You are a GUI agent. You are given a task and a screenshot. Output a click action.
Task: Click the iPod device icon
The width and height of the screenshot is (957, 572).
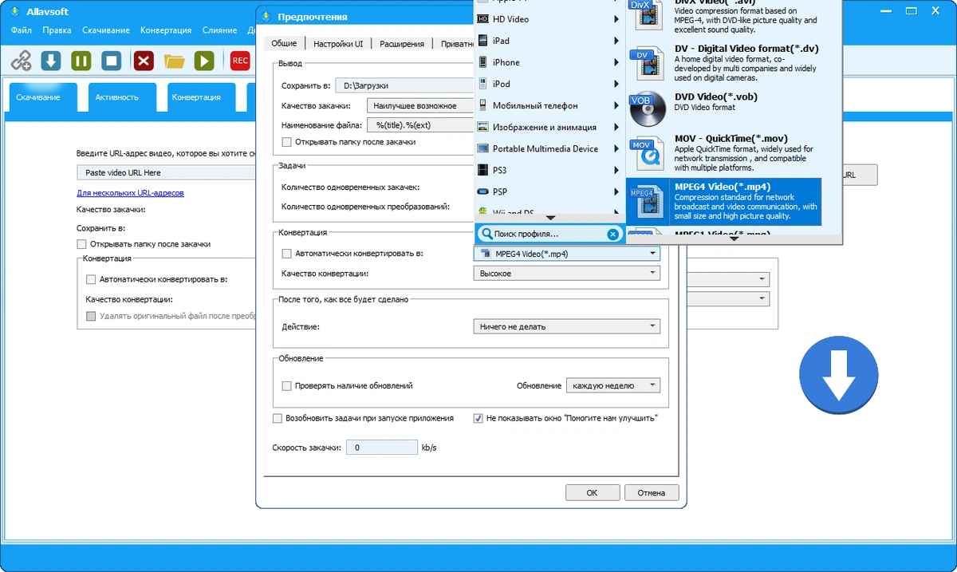click(x=482, y=84)
